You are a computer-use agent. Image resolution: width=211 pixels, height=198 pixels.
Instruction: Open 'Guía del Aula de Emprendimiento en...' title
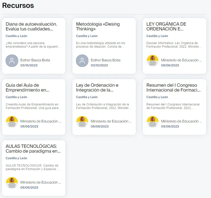coord(27,87)
